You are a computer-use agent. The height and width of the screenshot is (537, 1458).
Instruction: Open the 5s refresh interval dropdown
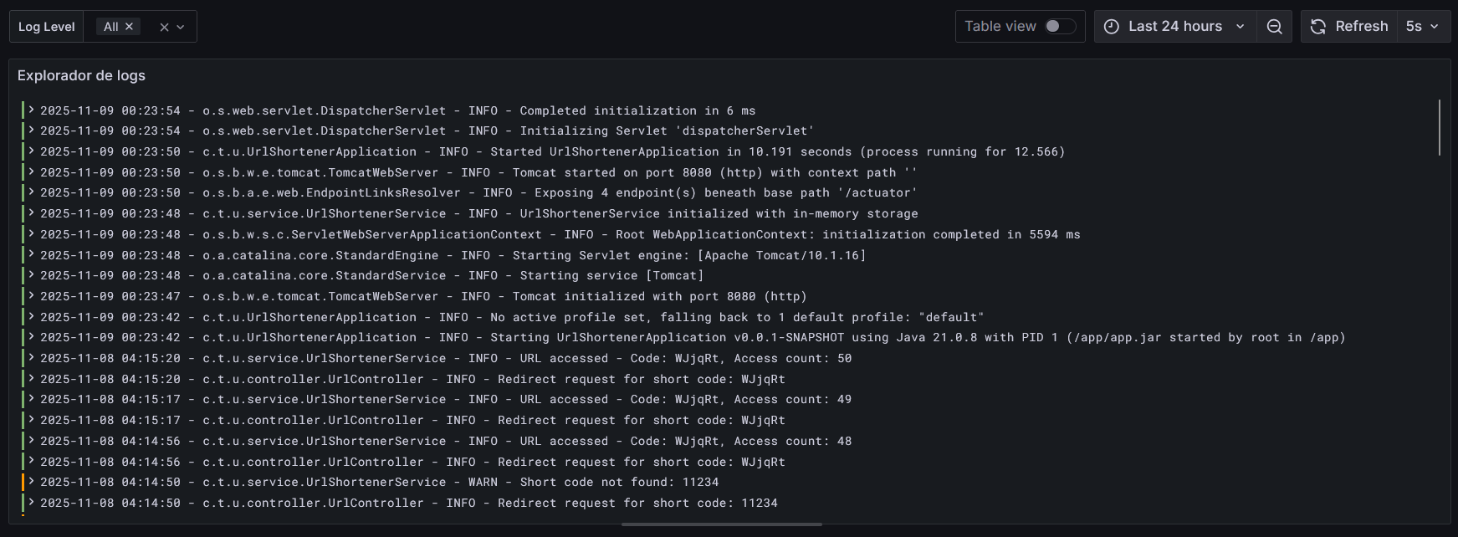click(x=1423, y=26)
